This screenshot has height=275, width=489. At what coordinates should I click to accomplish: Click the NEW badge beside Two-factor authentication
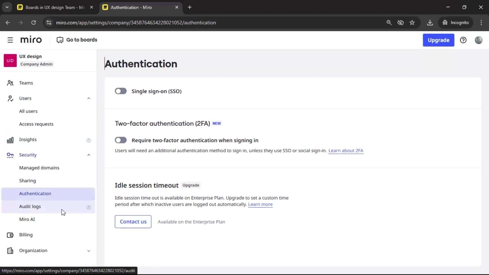click(x=217, y=123)
